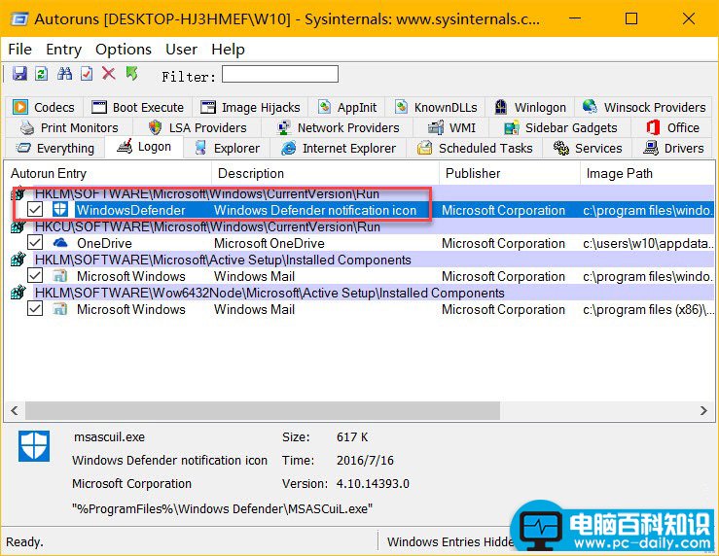Open the Services tab
This screenshot has height=556, width=719.
click(588, 149)
